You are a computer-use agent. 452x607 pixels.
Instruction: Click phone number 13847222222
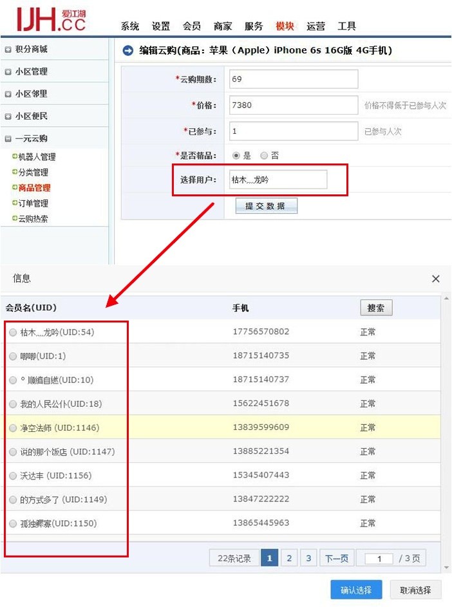pos(261,500)
